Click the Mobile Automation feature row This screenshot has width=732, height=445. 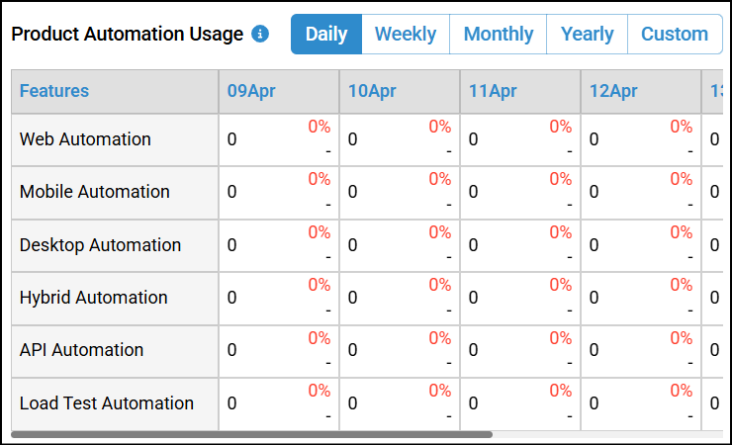(95, 192)
